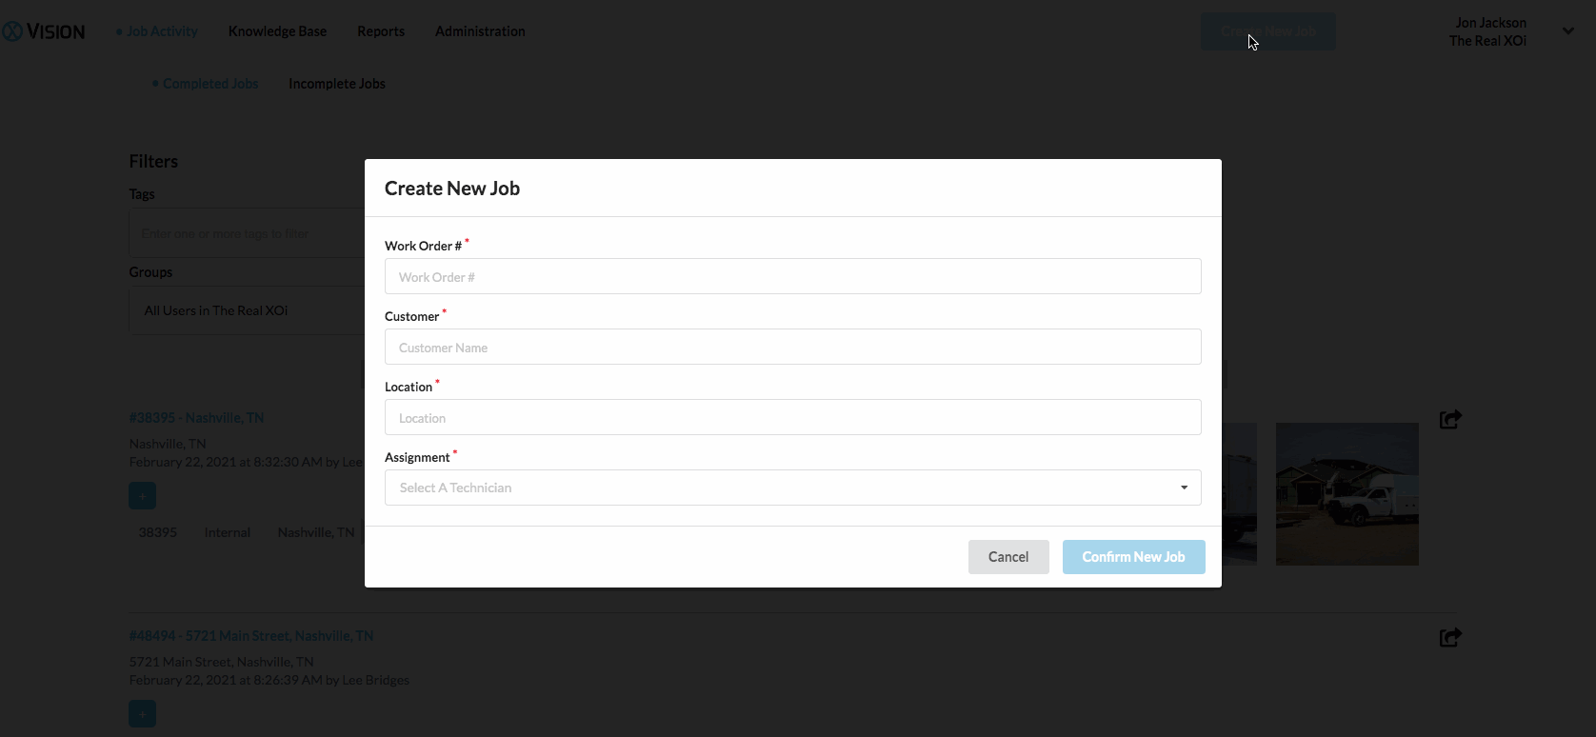Go to the Reports menu
The height and width of the screenshot is (737, 1596).
(x=381, y=31)
